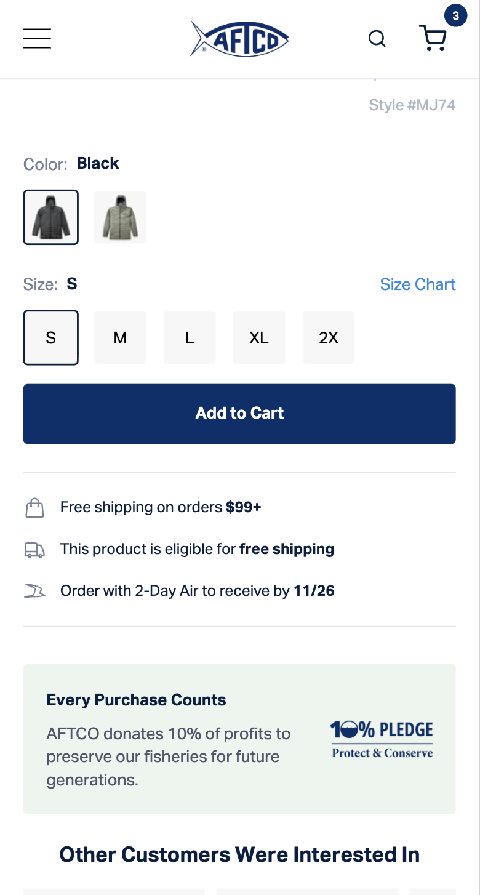The image size is (480, 895).
Task: Click the Style #MJ74 text
Action: [412, 105]
